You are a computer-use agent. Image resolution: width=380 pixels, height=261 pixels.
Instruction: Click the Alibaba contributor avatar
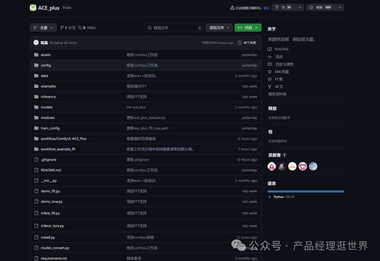[292, 166]
